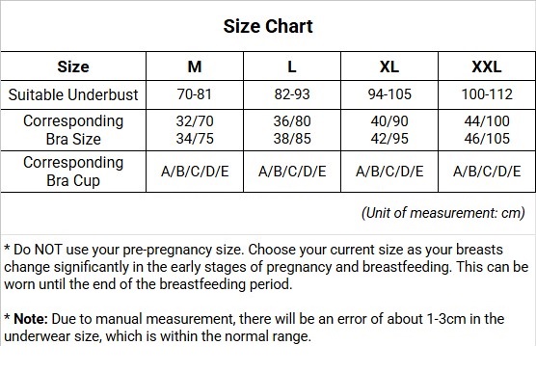Viewport: 536px width, 372px height.
Task: Select the XXL size column header
Action: click(x=487, y=66)
